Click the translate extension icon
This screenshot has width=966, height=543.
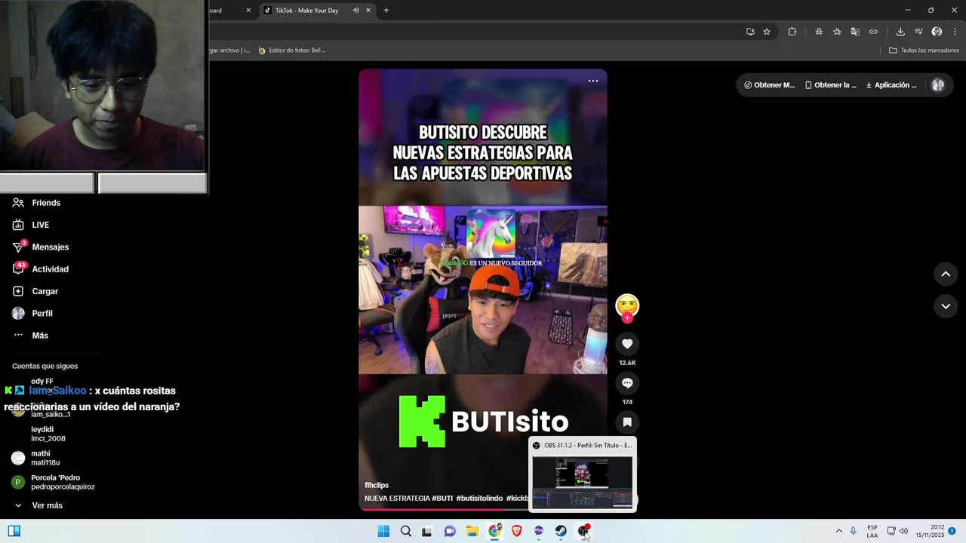(x=855, y=32)
